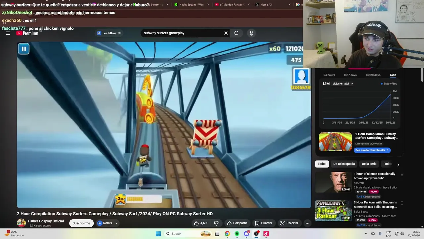Show hidden system tray icons chevron
The width and height of the screenshot is (424, 239).
pyautogui.click(x=366, y=234)
